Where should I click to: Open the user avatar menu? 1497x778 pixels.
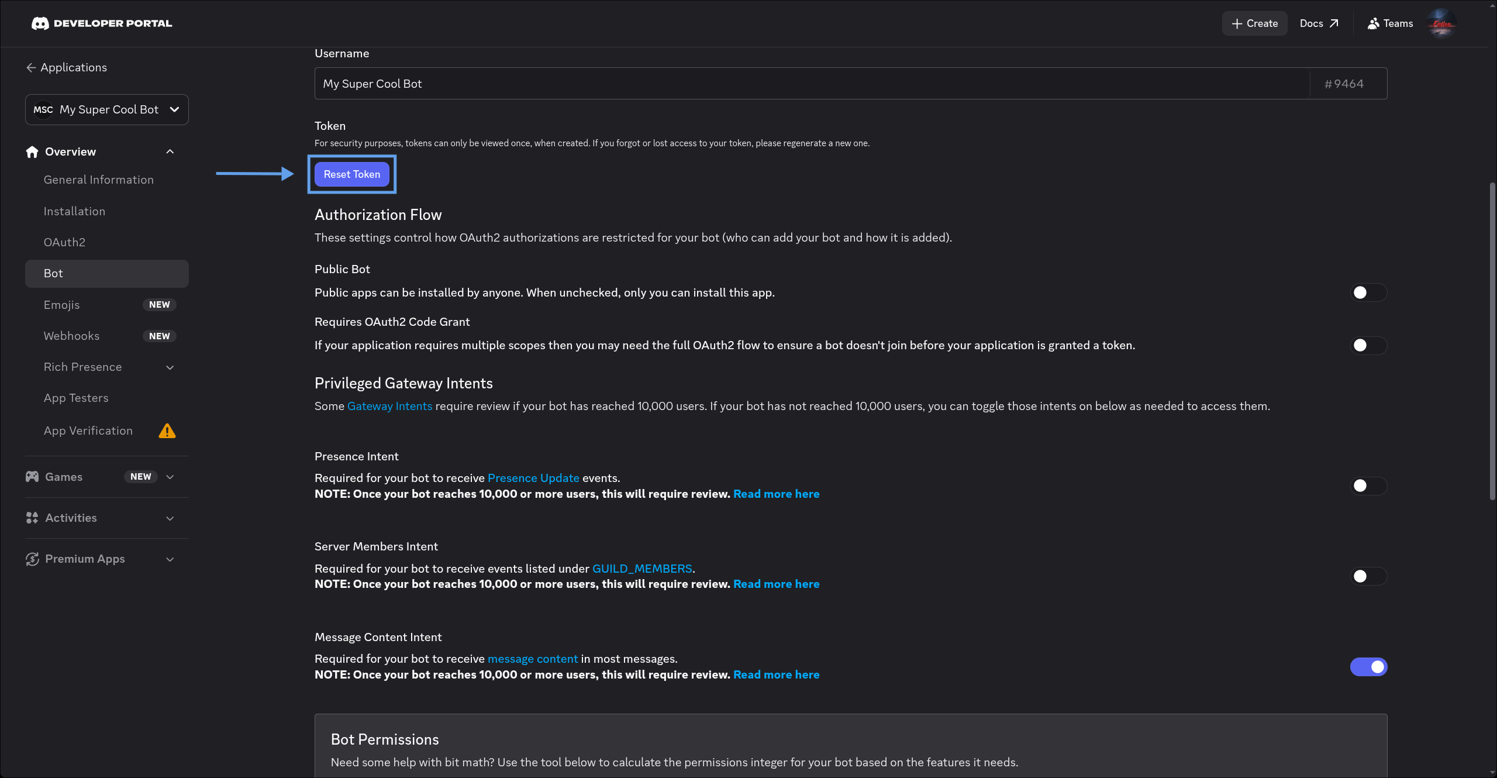point(1441,23)
